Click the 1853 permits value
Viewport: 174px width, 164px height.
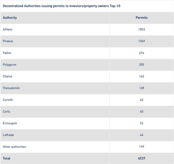coord(142,29)
